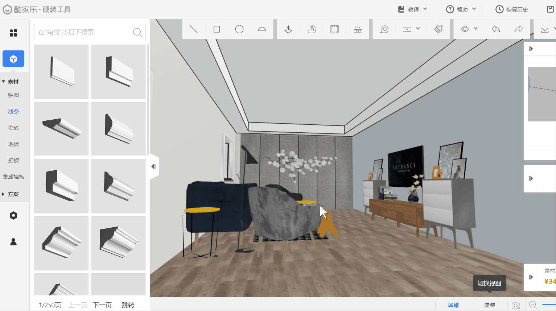The width and height of the screenshot is (556, 311).
Task: Click the light strip tool icon
Action: tap(358, 29)
